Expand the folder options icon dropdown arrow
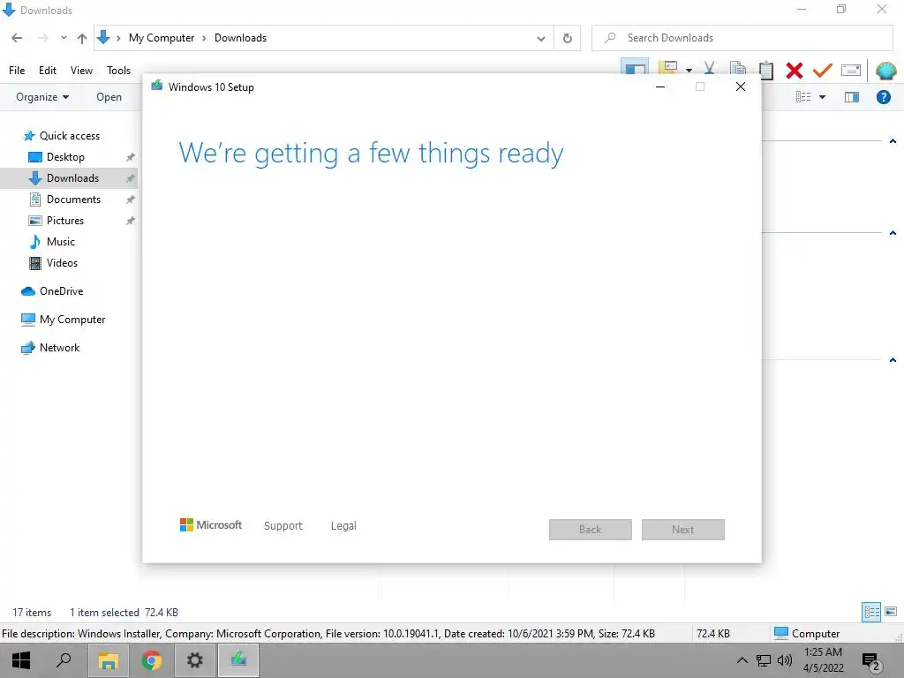Screen dimensions: 904x678 [x=689, y=71]
